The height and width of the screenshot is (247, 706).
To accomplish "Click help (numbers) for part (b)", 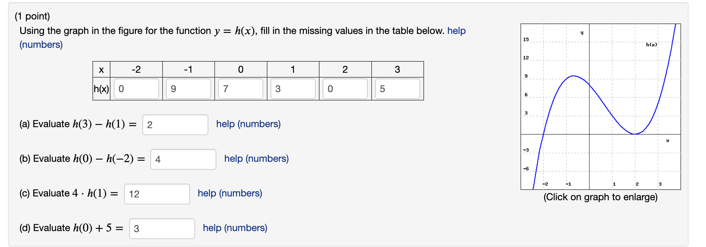I will point(256,159).
